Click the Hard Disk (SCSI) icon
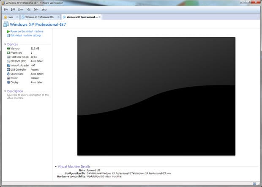Screen dimensions: 262x187 pyautogui.click(x=8, y=57)
